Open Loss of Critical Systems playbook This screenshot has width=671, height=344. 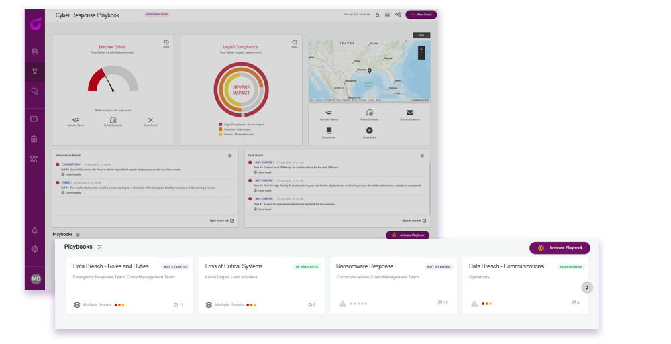click(262, 286)
